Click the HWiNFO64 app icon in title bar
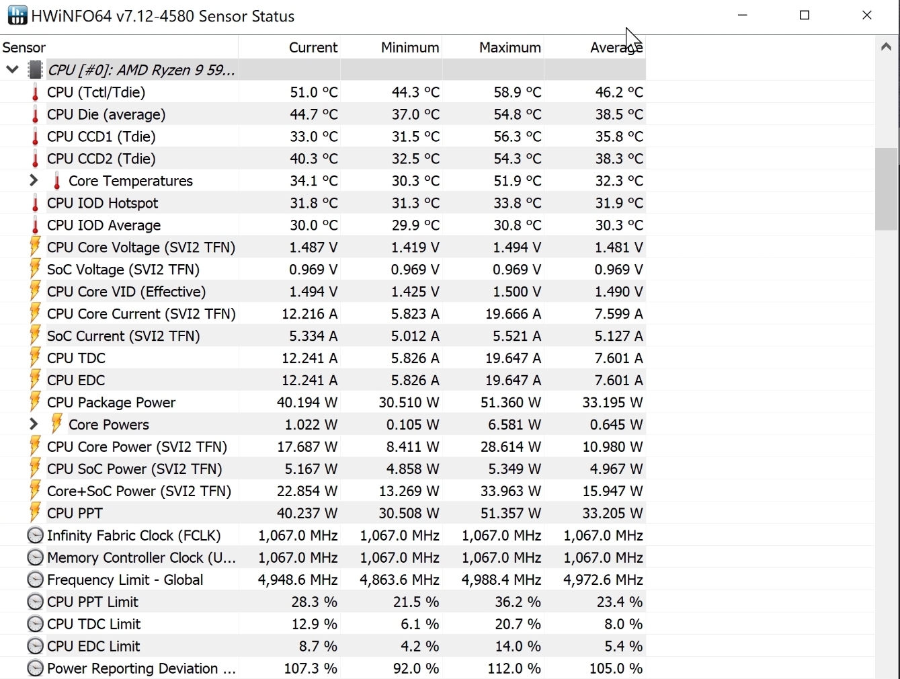900x679 pixels. [x=17, y=15]
